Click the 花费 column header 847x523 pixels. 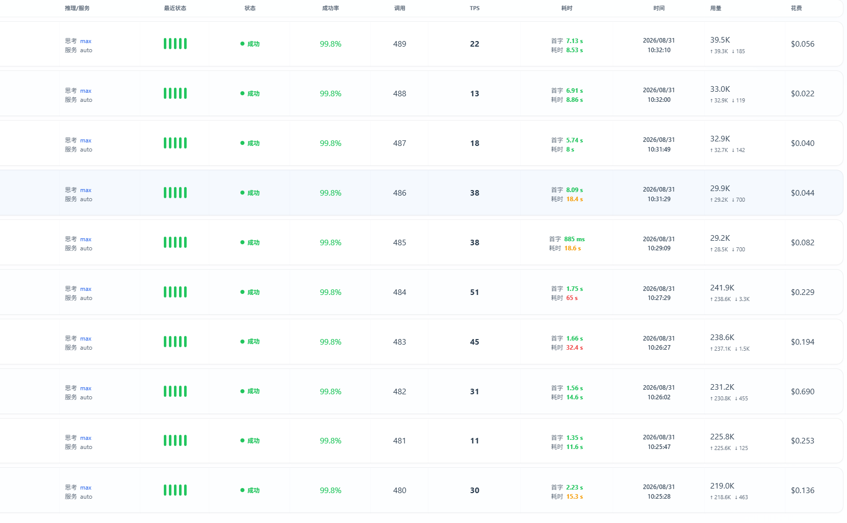point(796,8)
